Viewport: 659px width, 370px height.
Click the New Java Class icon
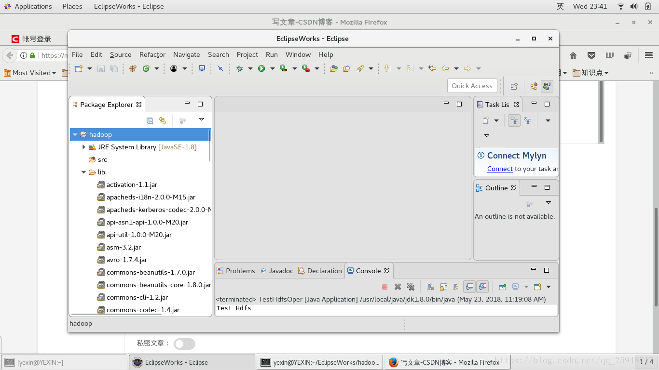[x=146, y=68]
